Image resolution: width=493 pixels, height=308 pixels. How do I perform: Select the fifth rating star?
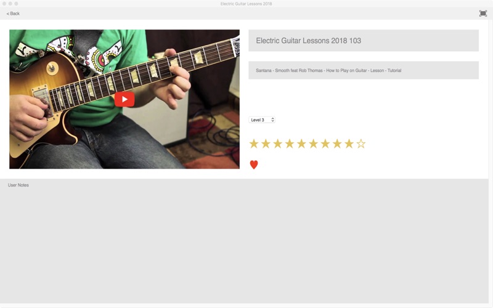(x=301, y=144)
